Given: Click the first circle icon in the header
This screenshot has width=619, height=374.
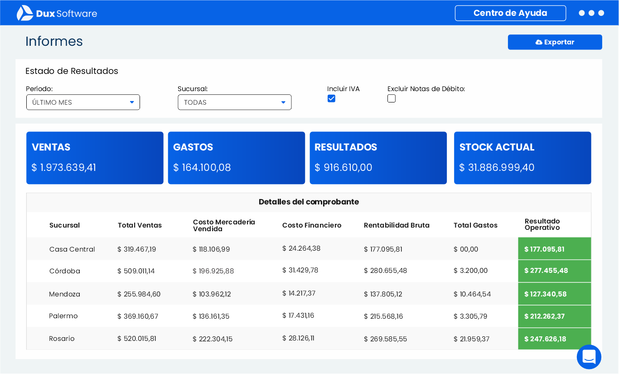Looking at the screenshot, I should click(581, 13).
